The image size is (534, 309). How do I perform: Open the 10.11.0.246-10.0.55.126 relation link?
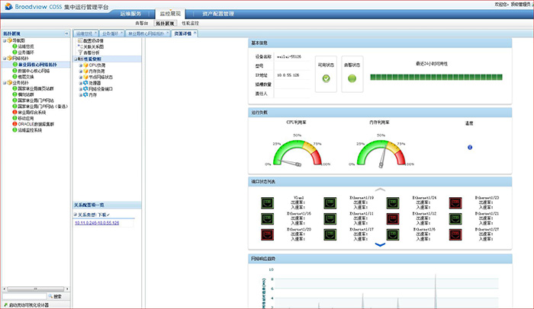[97, 223]
